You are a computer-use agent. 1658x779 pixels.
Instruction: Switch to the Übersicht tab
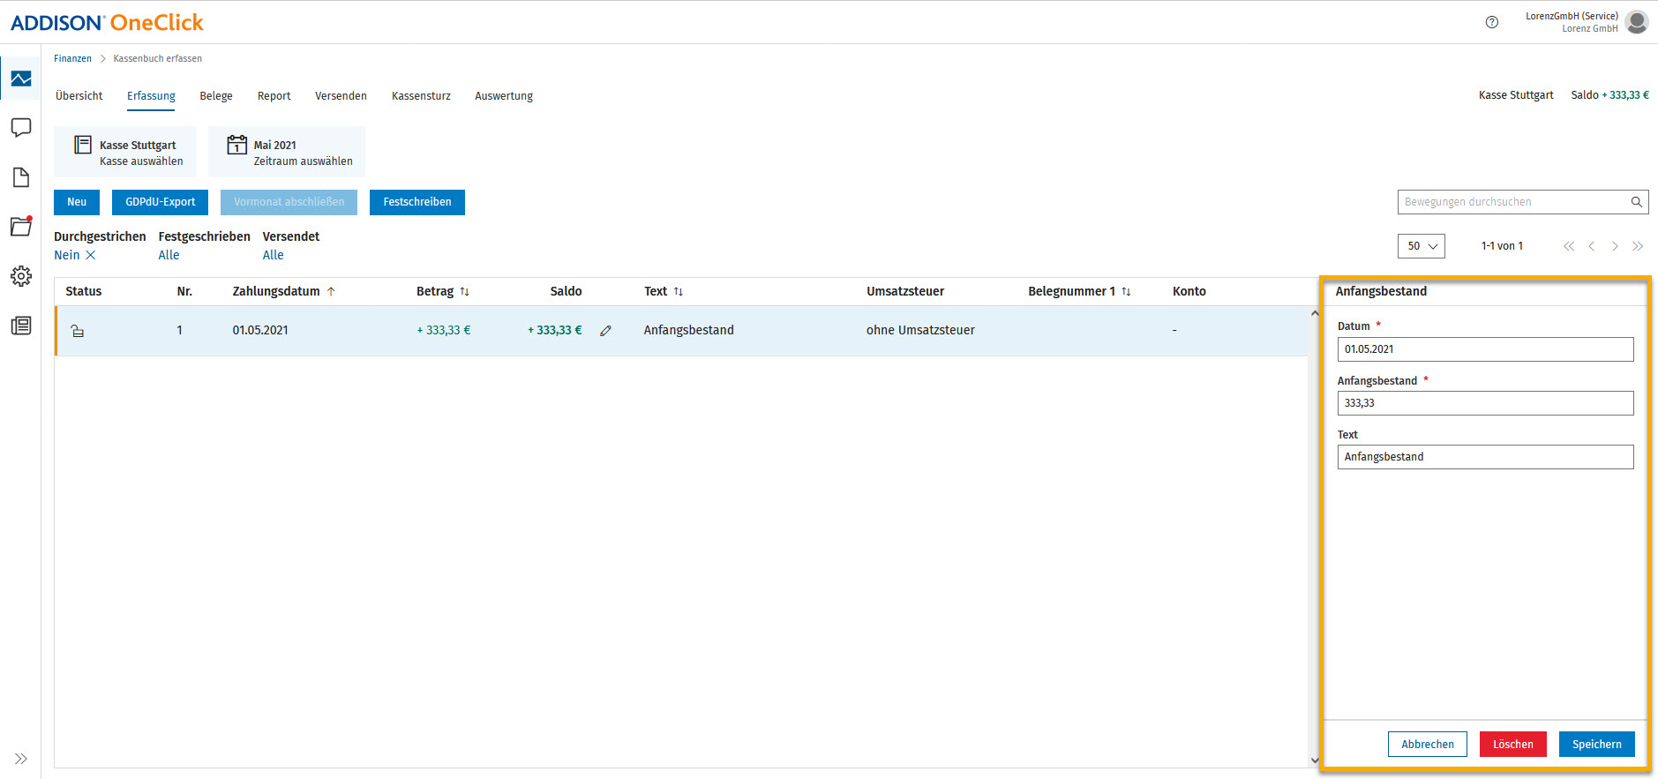(x=79, y=96)
